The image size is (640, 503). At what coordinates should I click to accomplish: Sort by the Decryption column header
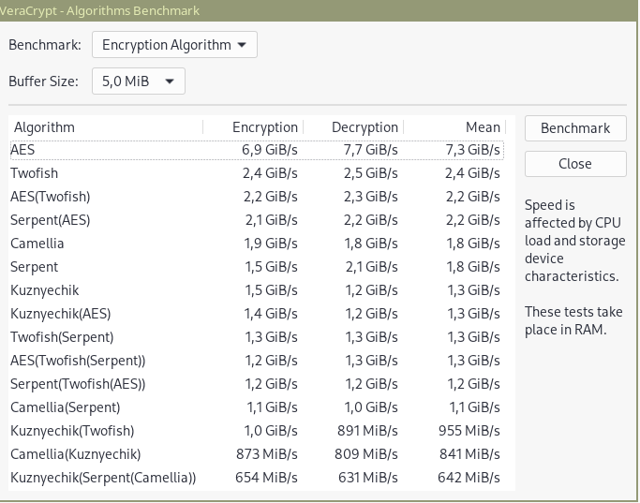tap(353, 127)
